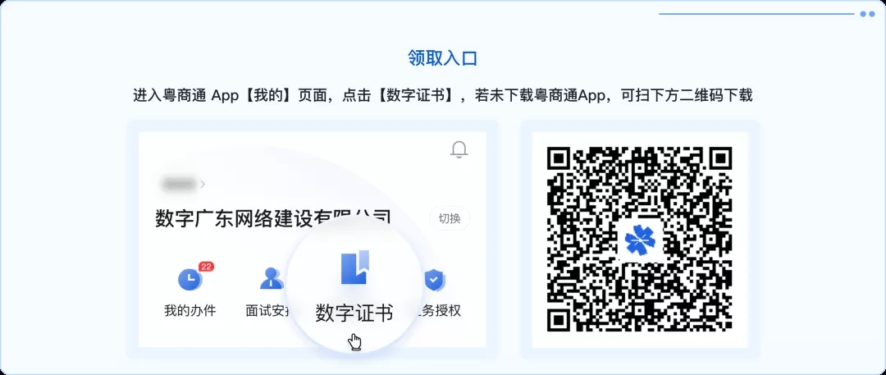The image size is (886, 375).
Task: Click the QR code image
Action: (x=640, y=240)
